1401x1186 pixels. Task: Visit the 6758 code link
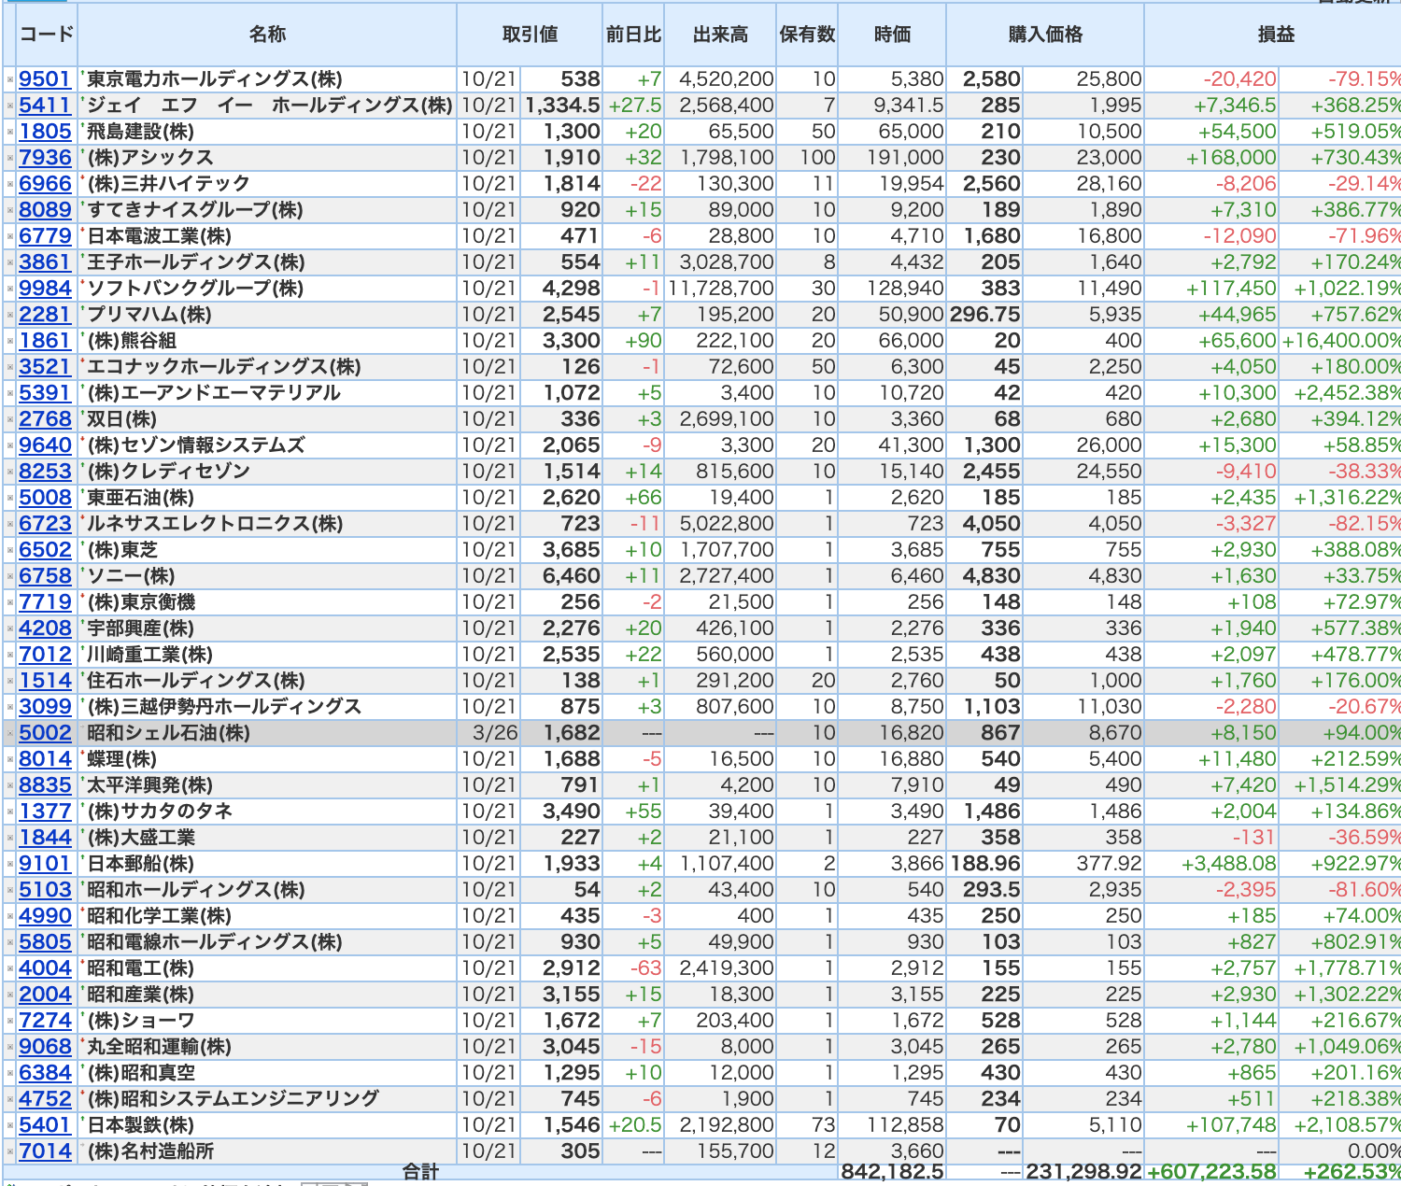coord(45,576)
